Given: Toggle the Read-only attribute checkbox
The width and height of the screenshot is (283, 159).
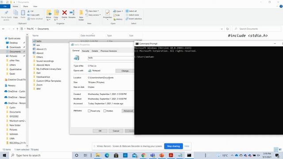Looking at the screenshot, I should click(x=89, y=111).
